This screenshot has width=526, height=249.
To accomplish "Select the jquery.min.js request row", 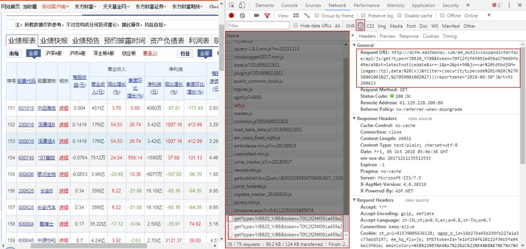I will point(285,202).
